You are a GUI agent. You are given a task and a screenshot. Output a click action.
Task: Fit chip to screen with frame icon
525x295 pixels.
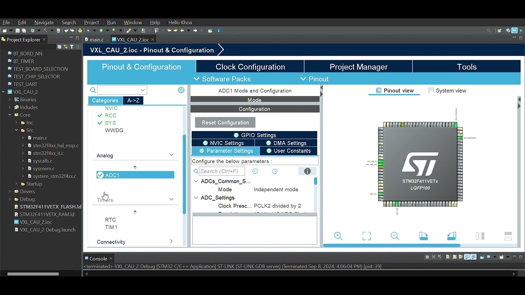[x=366, y=236]
